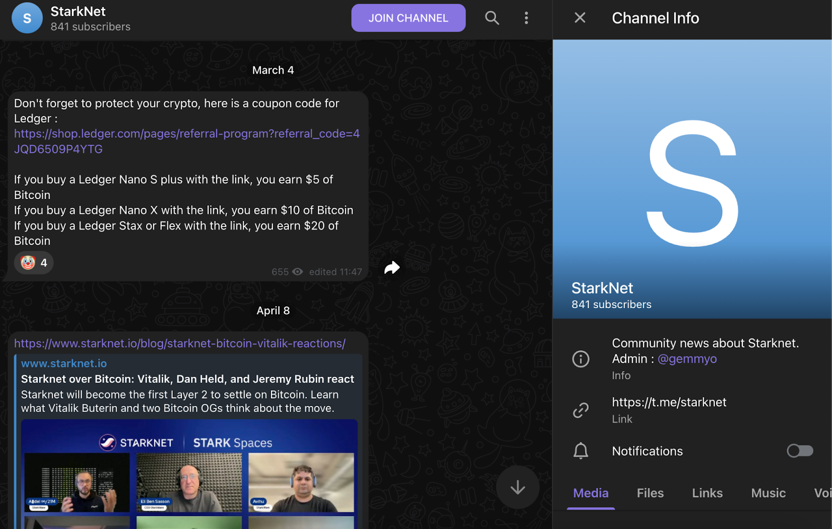The width and height of the screenshot is (832, 529).
Task: Click the info icon beside channel description
Action: (580, 359)
